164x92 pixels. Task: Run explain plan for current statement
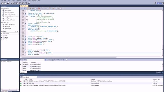pyautogui.click(x=33, y=8)
